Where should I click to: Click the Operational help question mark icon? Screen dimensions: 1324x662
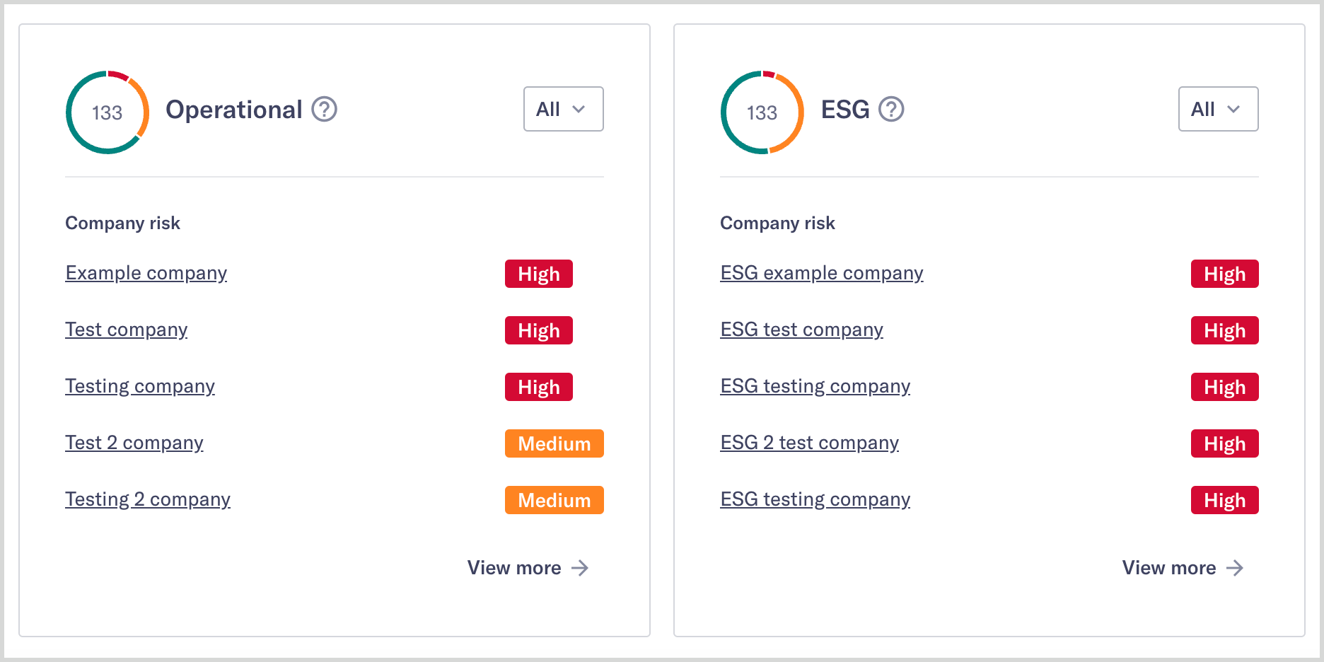tap(325, 109)
